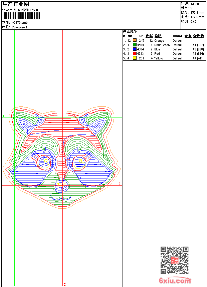Click stitch count '251' in Yellow row

pos(142,58)
